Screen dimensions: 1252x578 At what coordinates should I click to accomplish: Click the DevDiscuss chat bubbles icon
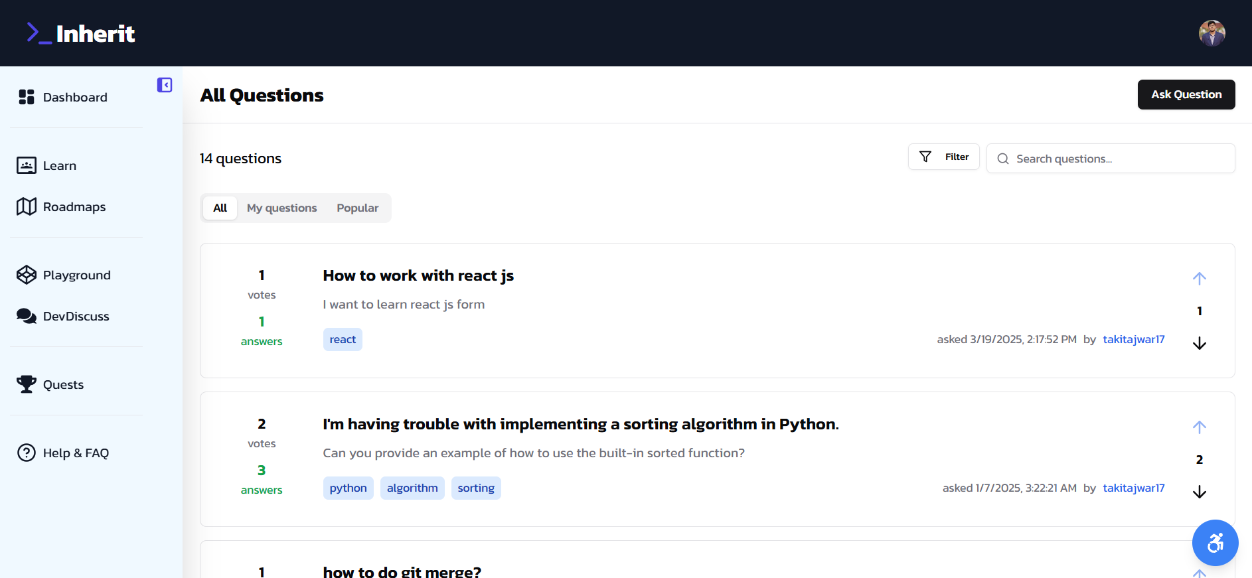[27, 316]
